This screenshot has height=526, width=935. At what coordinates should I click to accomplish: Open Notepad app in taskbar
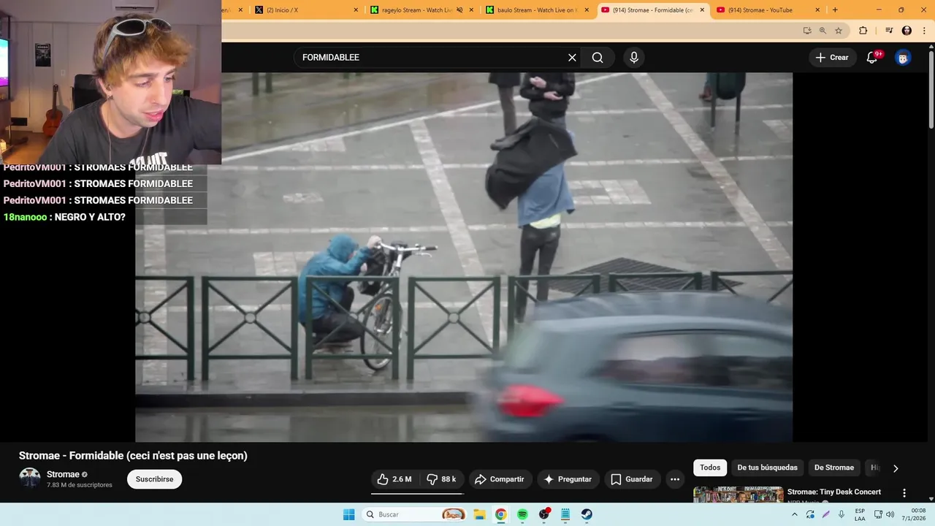[x=565, y=514]
